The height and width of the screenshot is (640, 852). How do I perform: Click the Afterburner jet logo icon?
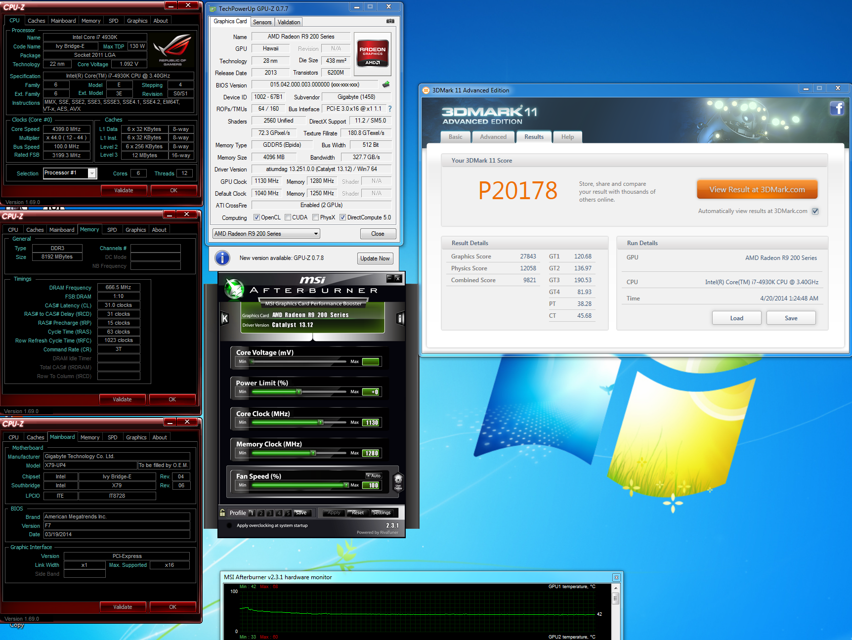coord(234,289)
